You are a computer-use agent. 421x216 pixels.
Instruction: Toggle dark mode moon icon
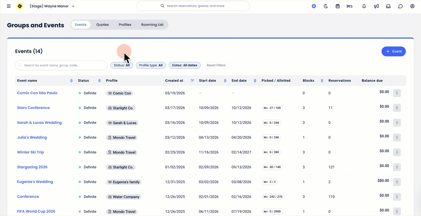coord(326,6)
